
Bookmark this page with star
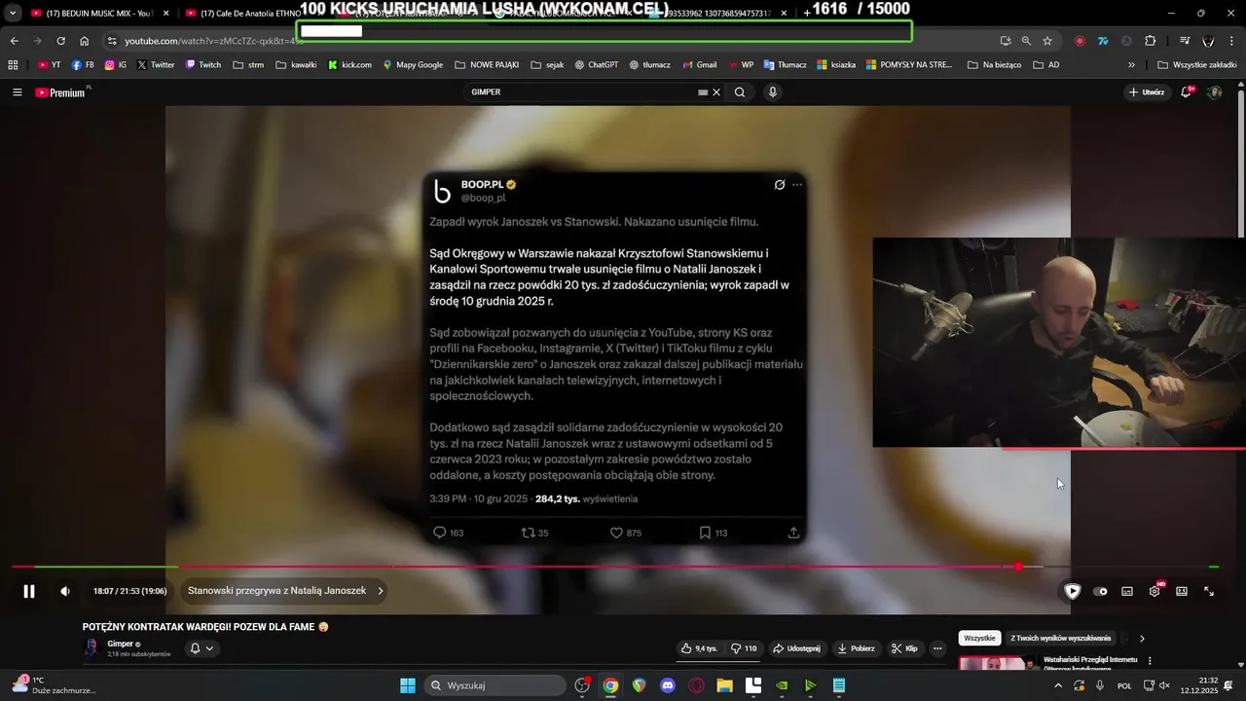click(x=1047, y=41)
